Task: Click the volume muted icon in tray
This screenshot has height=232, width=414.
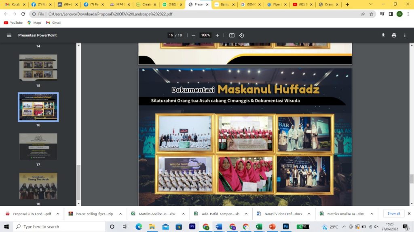Action: 376,226
